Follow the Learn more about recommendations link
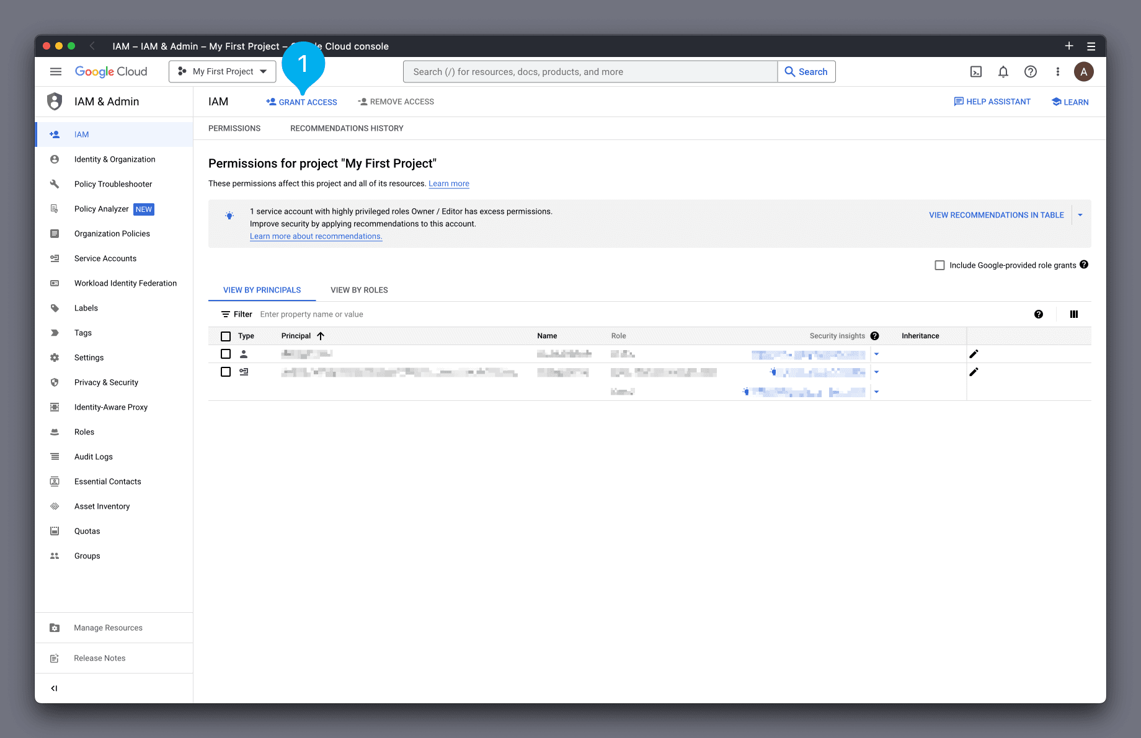The height and width of the screenshot is (738, 1141). click(316, 236)
